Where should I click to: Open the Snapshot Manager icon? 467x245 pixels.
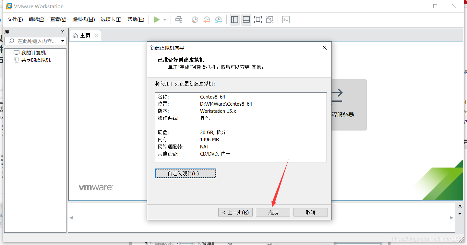coord(219,19)
